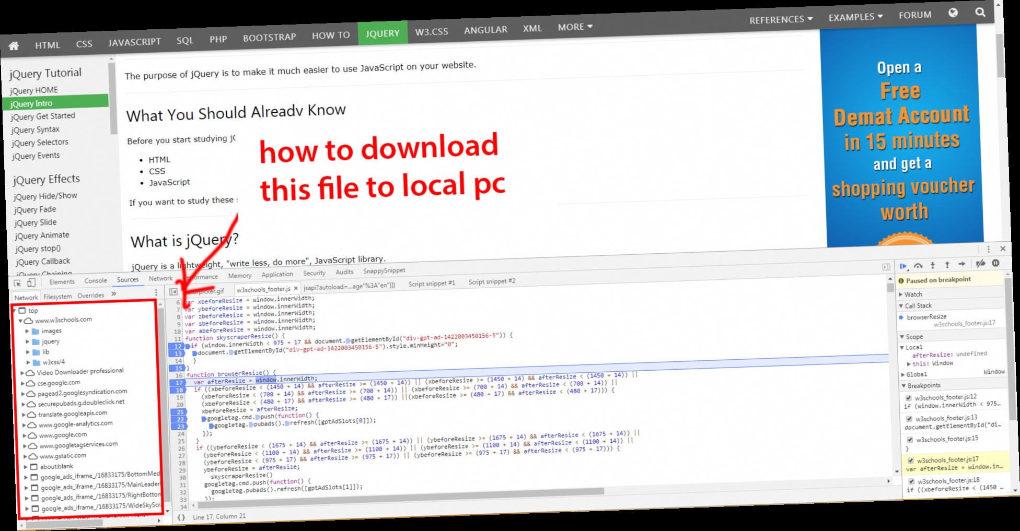
Task: Uncheck the w3schools_footer.js:12 breakpoint
Action: pyautogui.click(x=909, y=398)
